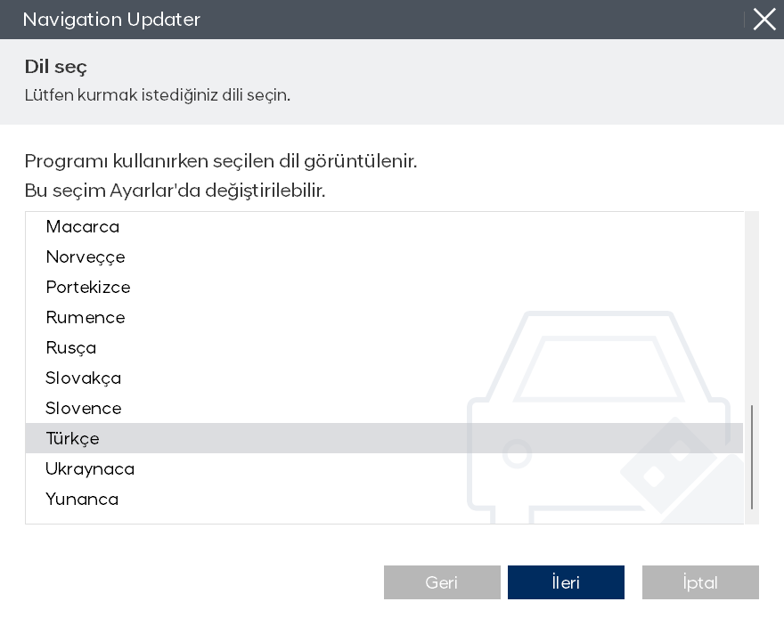Click the Dil seç heading
784x618 pixels.
[x=56, y=67]
